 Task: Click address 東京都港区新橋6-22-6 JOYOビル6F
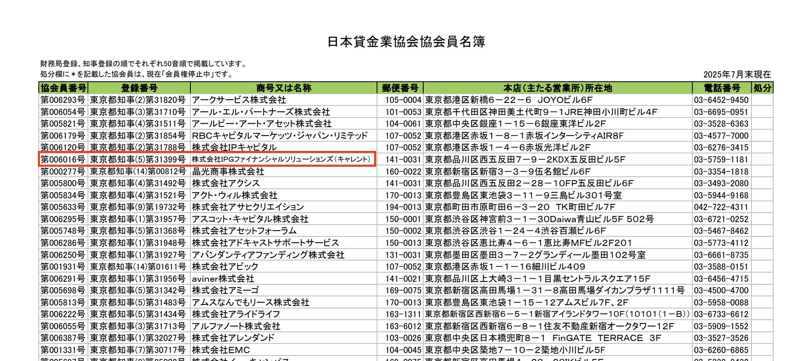pyautogui.click(x=509, y=100)
